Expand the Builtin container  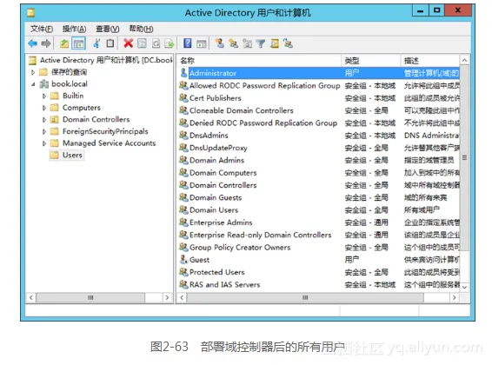coord(44,96)
